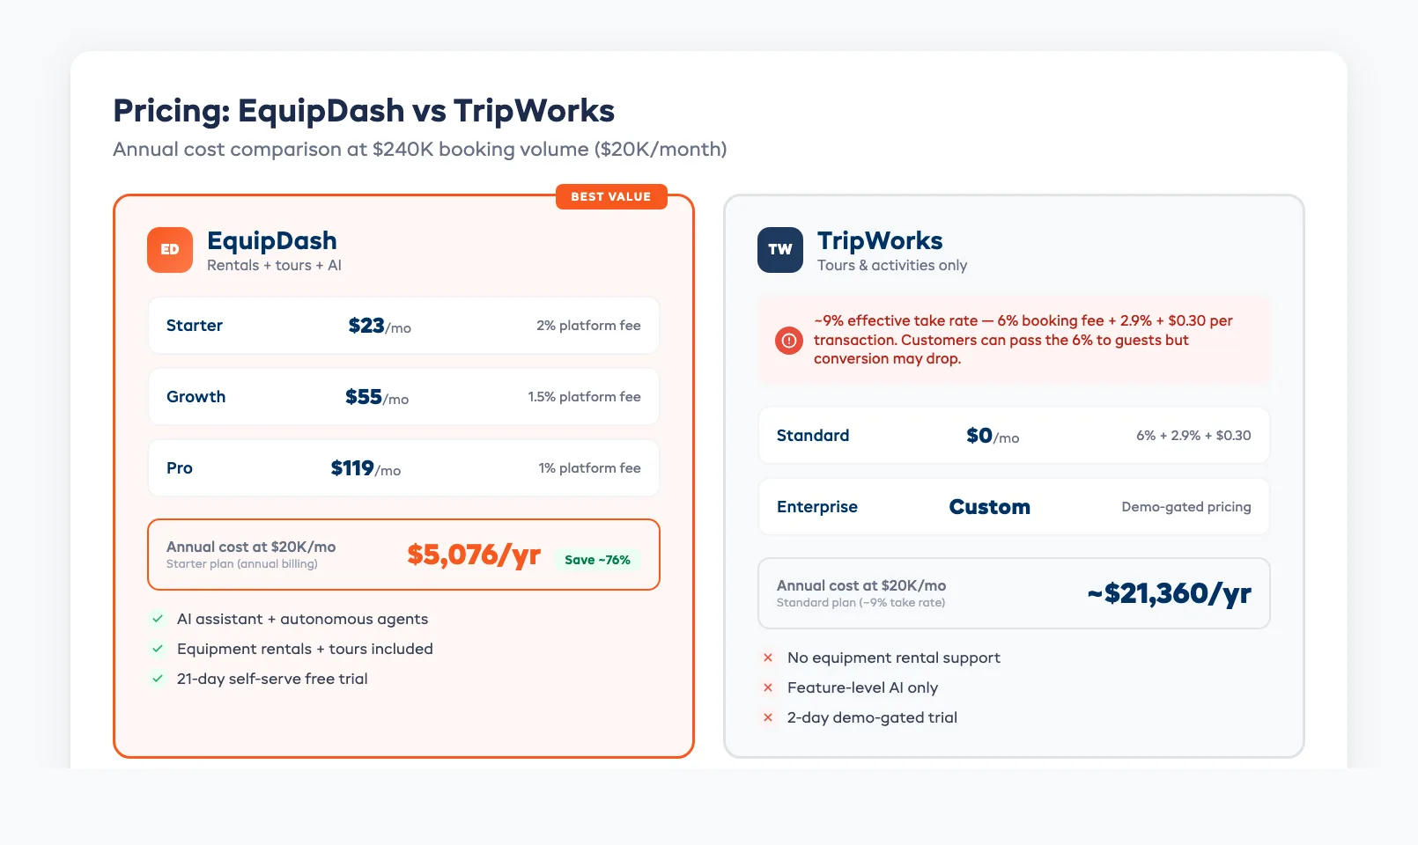Expand the Enterprise plan row
Screen dimensions: 1418x845
1013,506
